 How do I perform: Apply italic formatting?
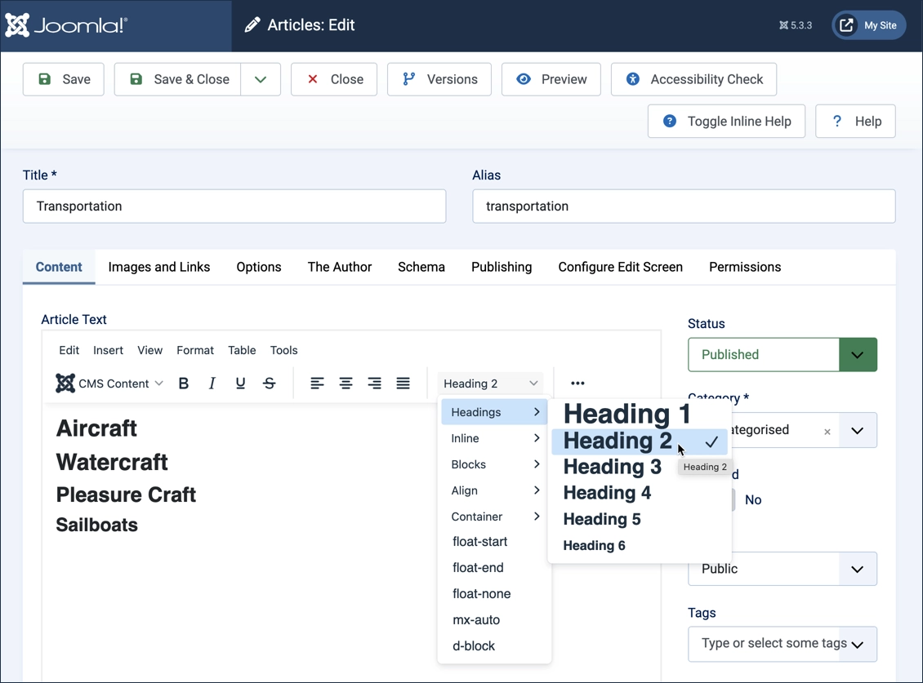point(212,383)
